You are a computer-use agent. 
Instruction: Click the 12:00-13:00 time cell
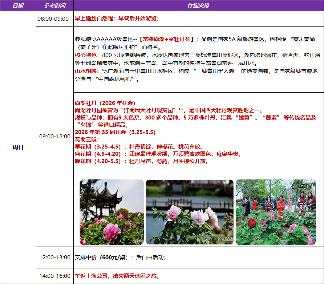[x=54, y=257]
